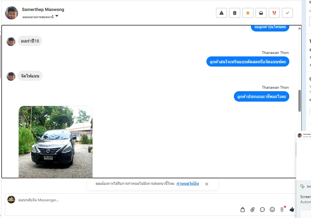Dismiss the assignment prompt with X

coord(207,184)
